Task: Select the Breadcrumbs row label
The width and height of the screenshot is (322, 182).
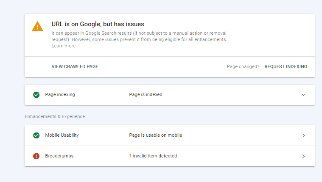Action: [59, 156]
